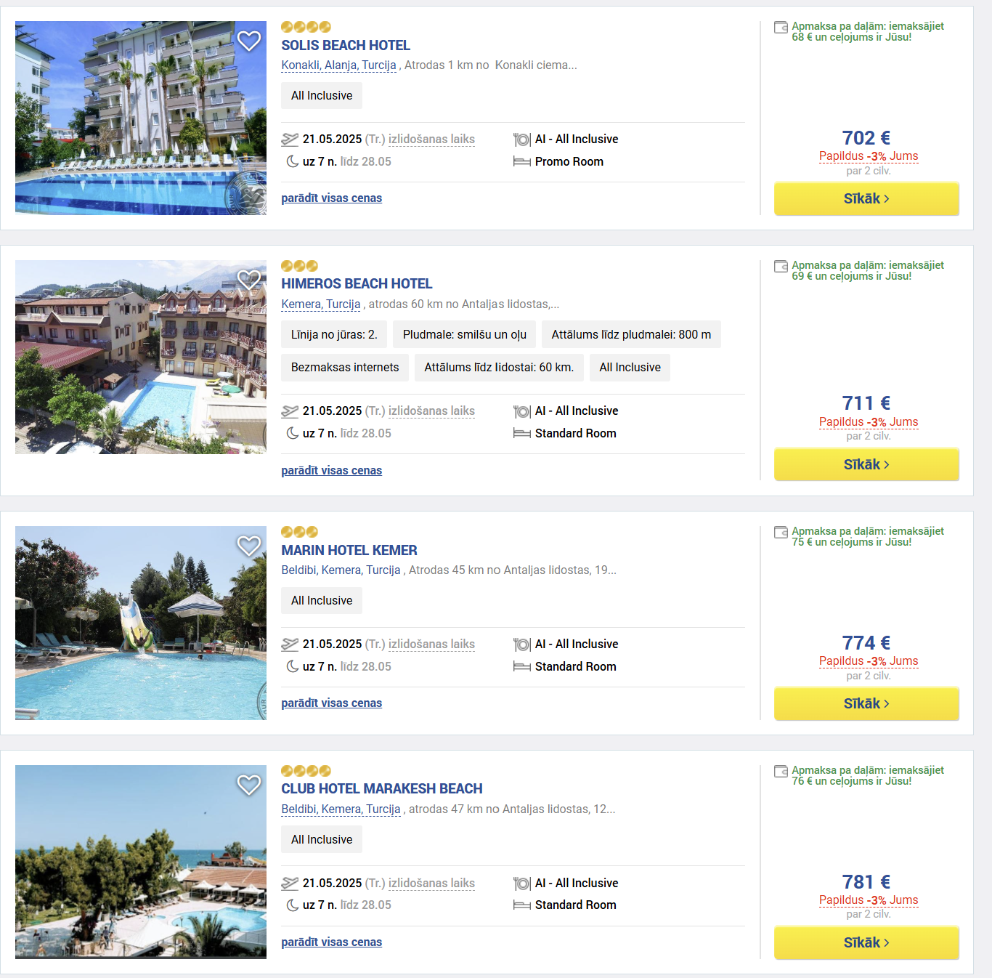
Task: Open CLUB HOTEL MARAKESH BEACH title link
Action: 382,788
